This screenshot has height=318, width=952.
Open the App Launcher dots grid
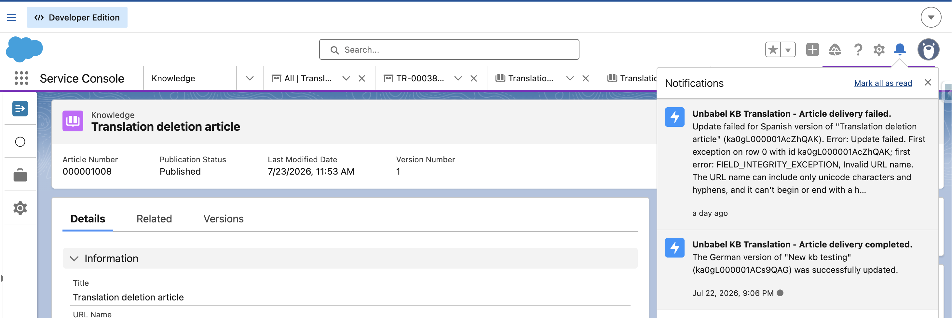(21, 78)
